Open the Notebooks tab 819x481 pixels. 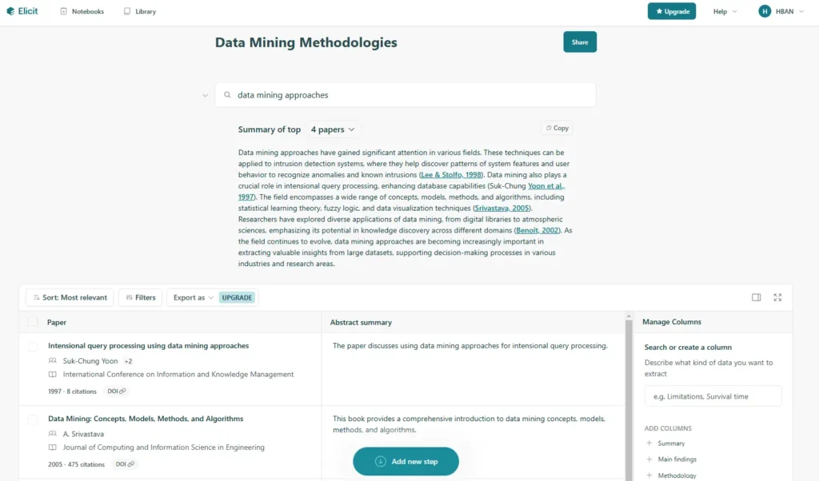82,11
